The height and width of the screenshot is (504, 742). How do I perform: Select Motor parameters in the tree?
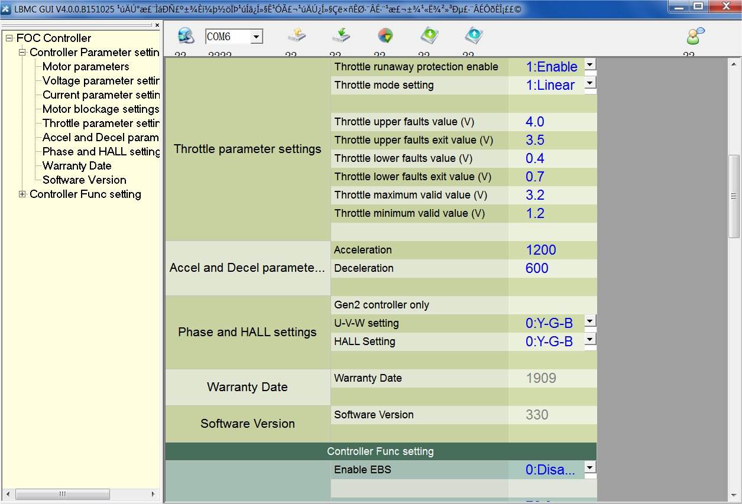[86, 67]
